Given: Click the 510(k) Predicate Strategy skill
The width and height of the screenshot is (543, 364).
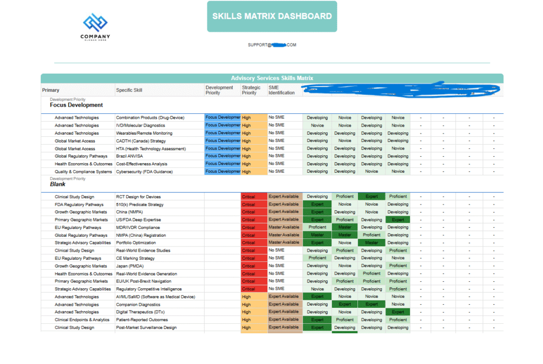Looking at the screenshot, I should coord(139,205).
